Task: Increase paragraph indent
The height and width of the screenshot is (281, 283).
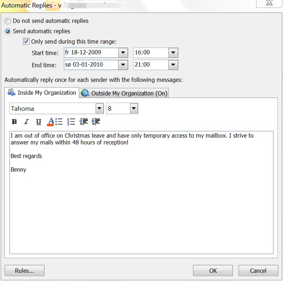Action: (x=96, y=122)
